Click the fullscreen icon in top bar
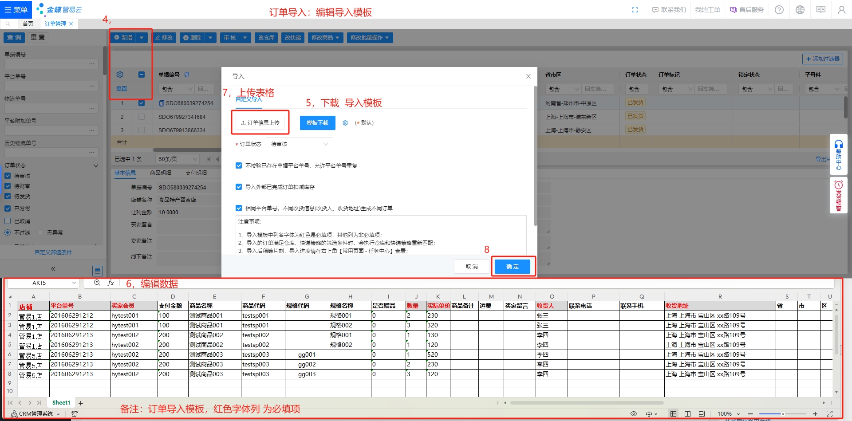This screenshot has height=421, width=852. 635,10
